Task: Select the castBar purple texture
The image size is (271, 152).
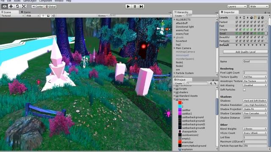Action: (x=184, y=110)
